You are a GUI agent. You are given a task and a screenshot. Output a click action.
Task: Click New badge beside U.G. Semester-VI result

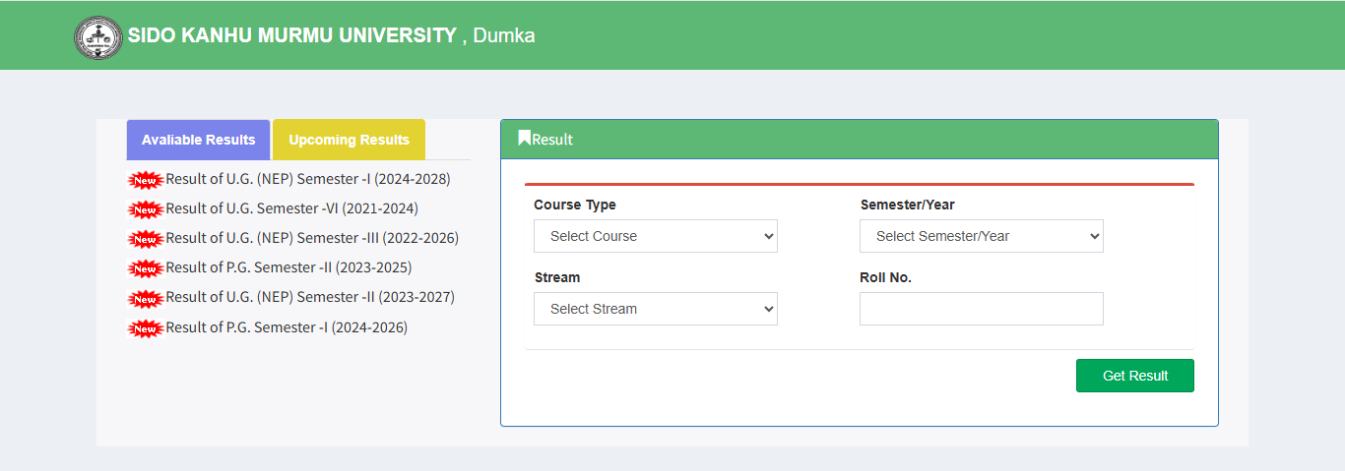click(x=146, y=209)
